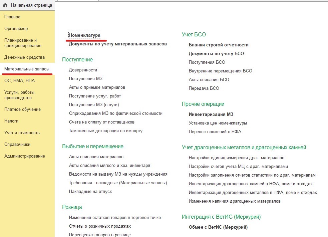
Task: Select Главное in the sidebar
Action: click(12, 17)
